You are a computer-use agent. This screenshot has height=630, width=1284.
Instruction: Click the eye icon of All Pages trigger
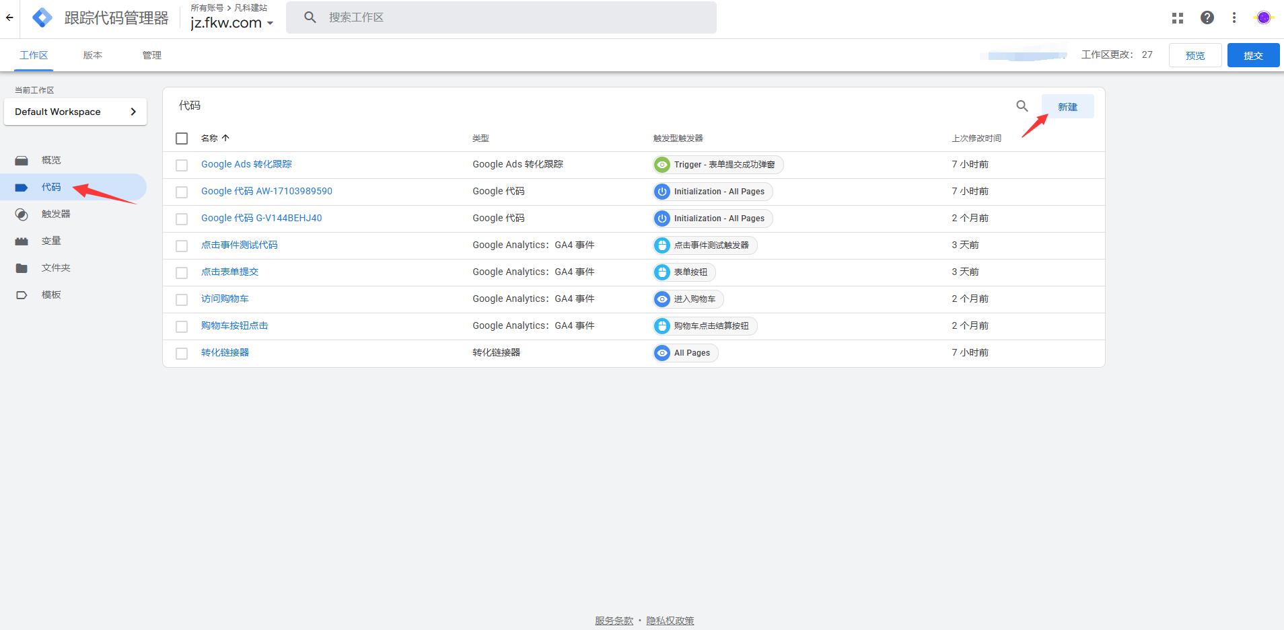coord(662,353)
